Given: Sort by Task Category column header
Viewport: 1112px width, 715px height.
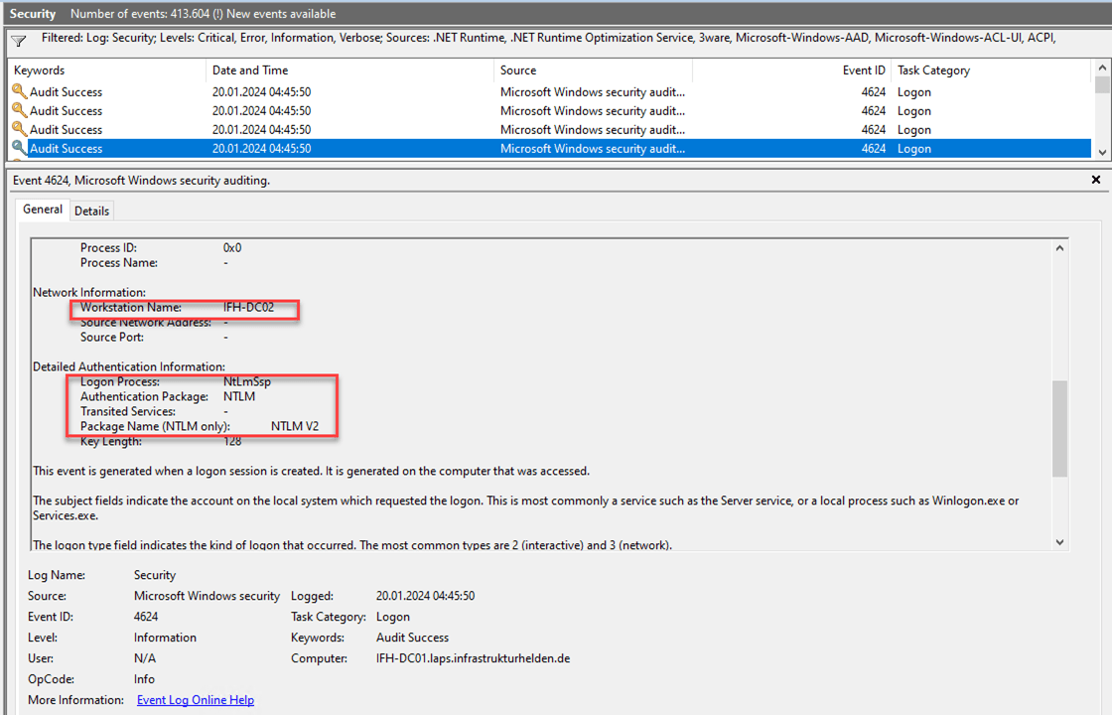Looking at the screenshot, I should 990,71.
